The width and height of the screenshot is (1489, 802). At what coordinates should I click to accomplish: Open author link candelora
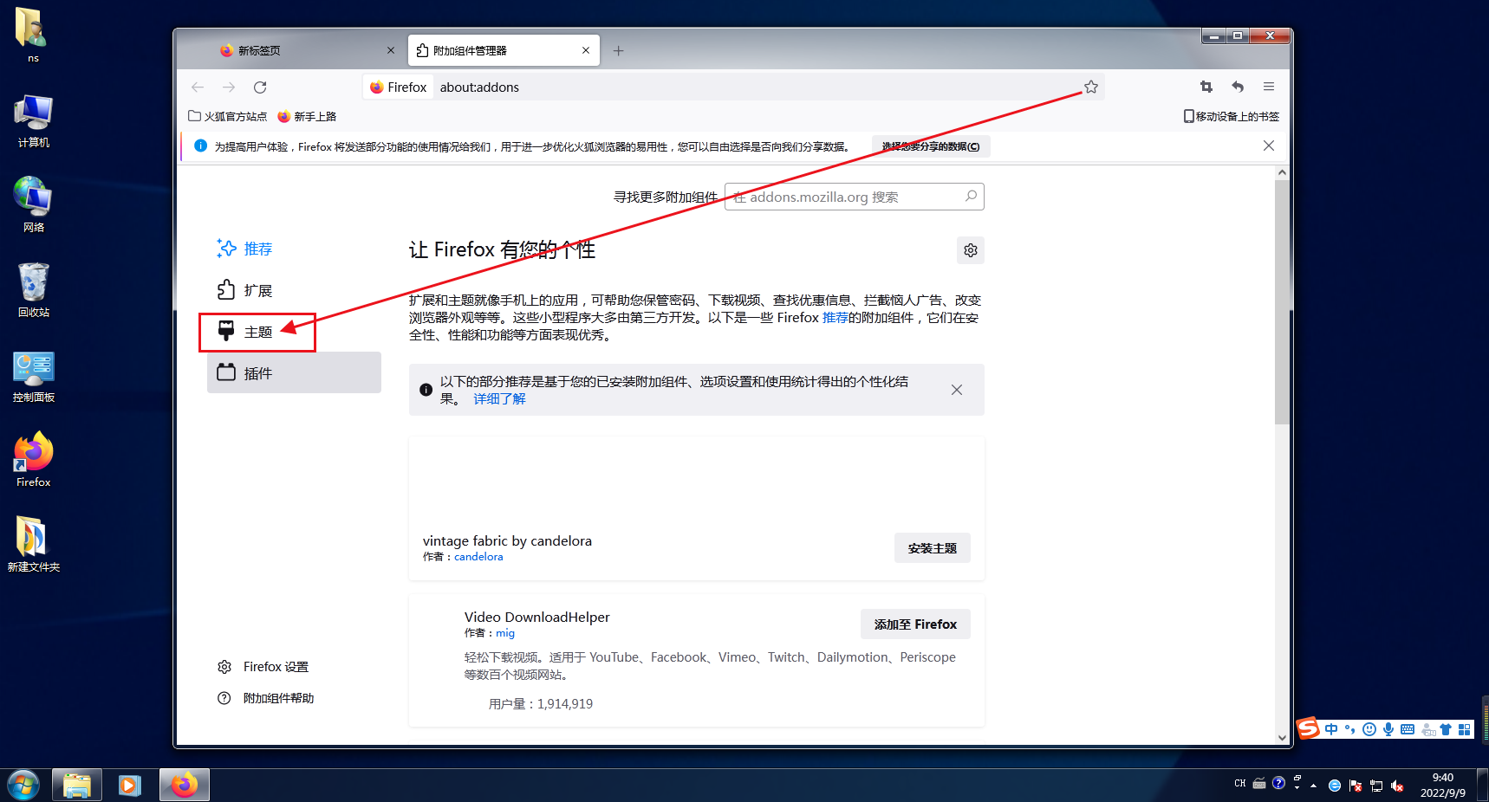pos(478,557)
